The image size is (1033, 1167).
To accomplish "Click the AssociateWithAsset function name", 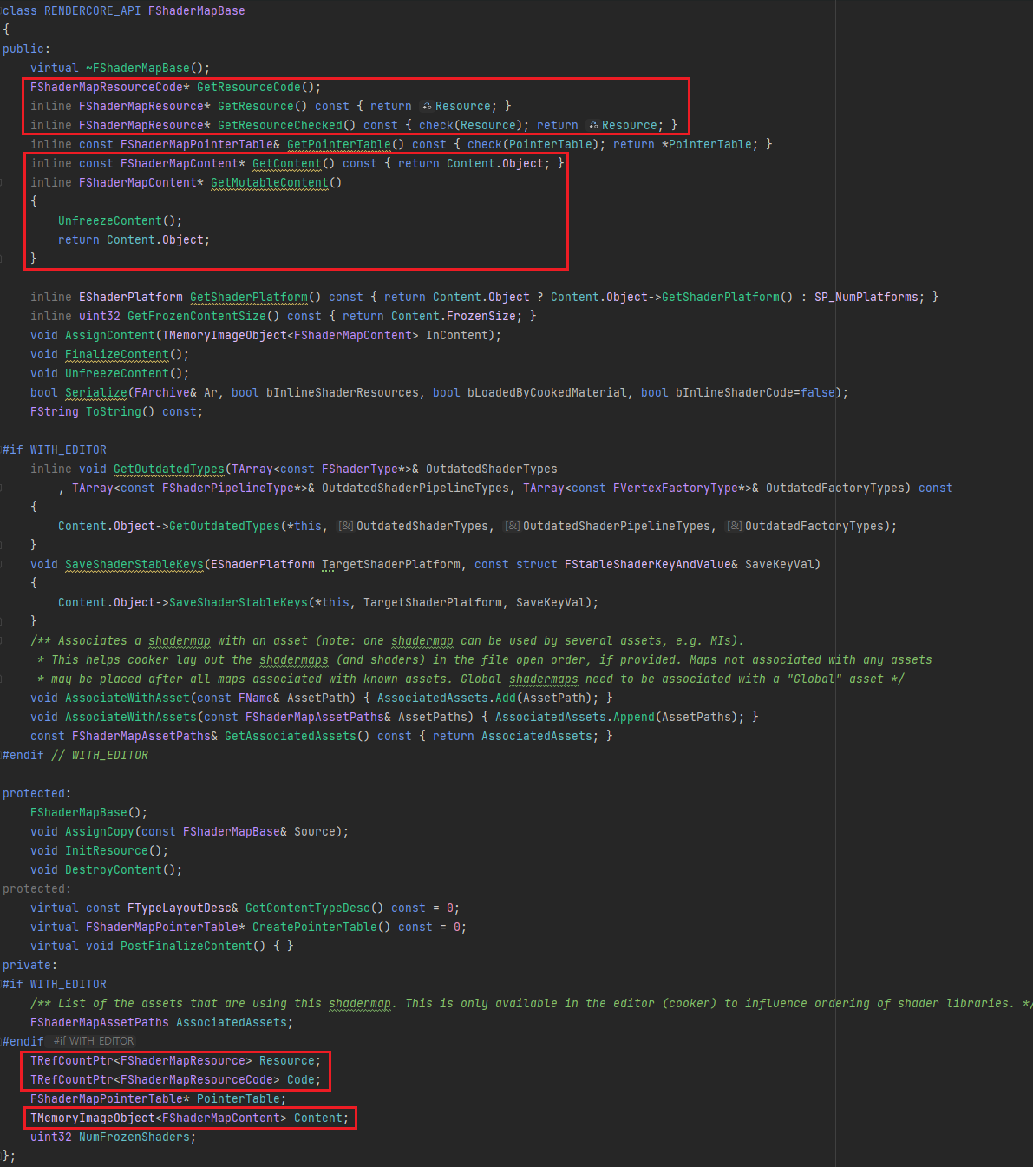I will (x=127, y=698).
